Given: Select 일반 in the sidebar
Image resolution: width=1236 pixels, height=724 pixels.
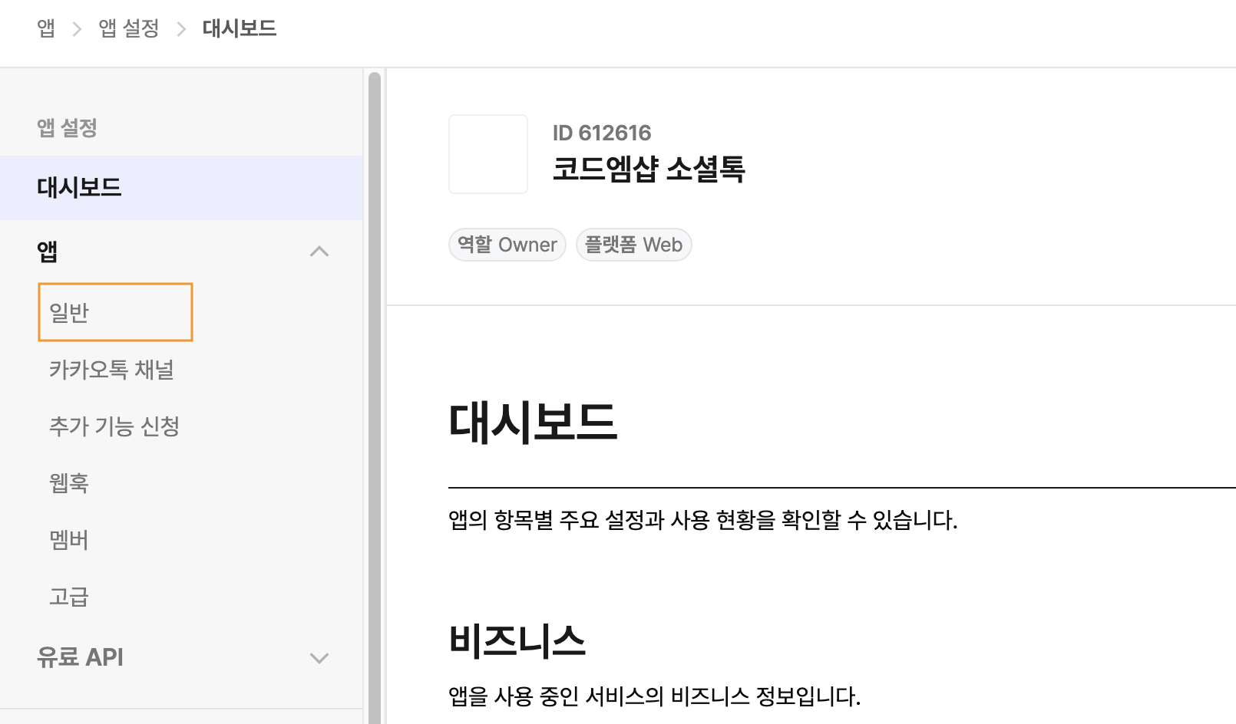Looking at the screenshot, I should click(70, 312).
